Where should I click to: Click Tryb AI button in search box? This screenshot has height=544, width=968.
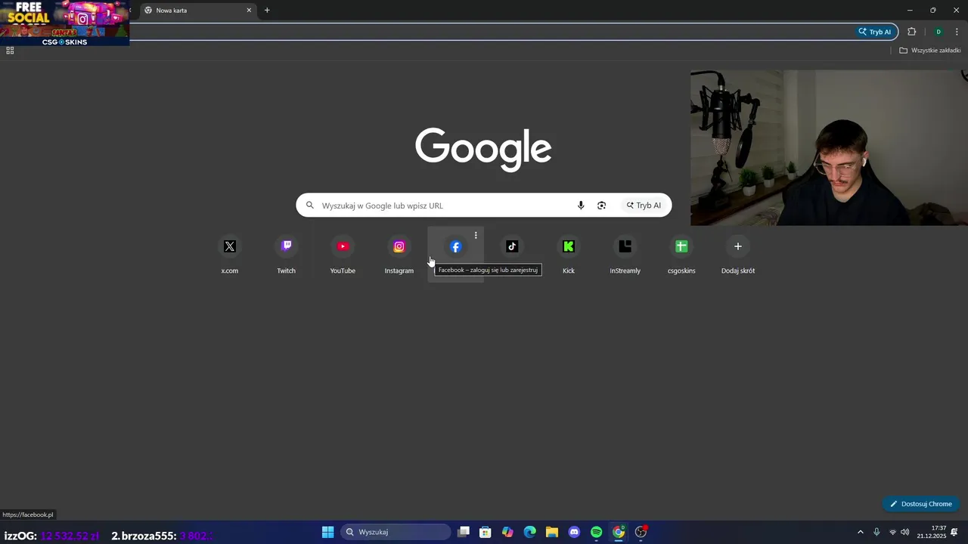click(644, 206)
